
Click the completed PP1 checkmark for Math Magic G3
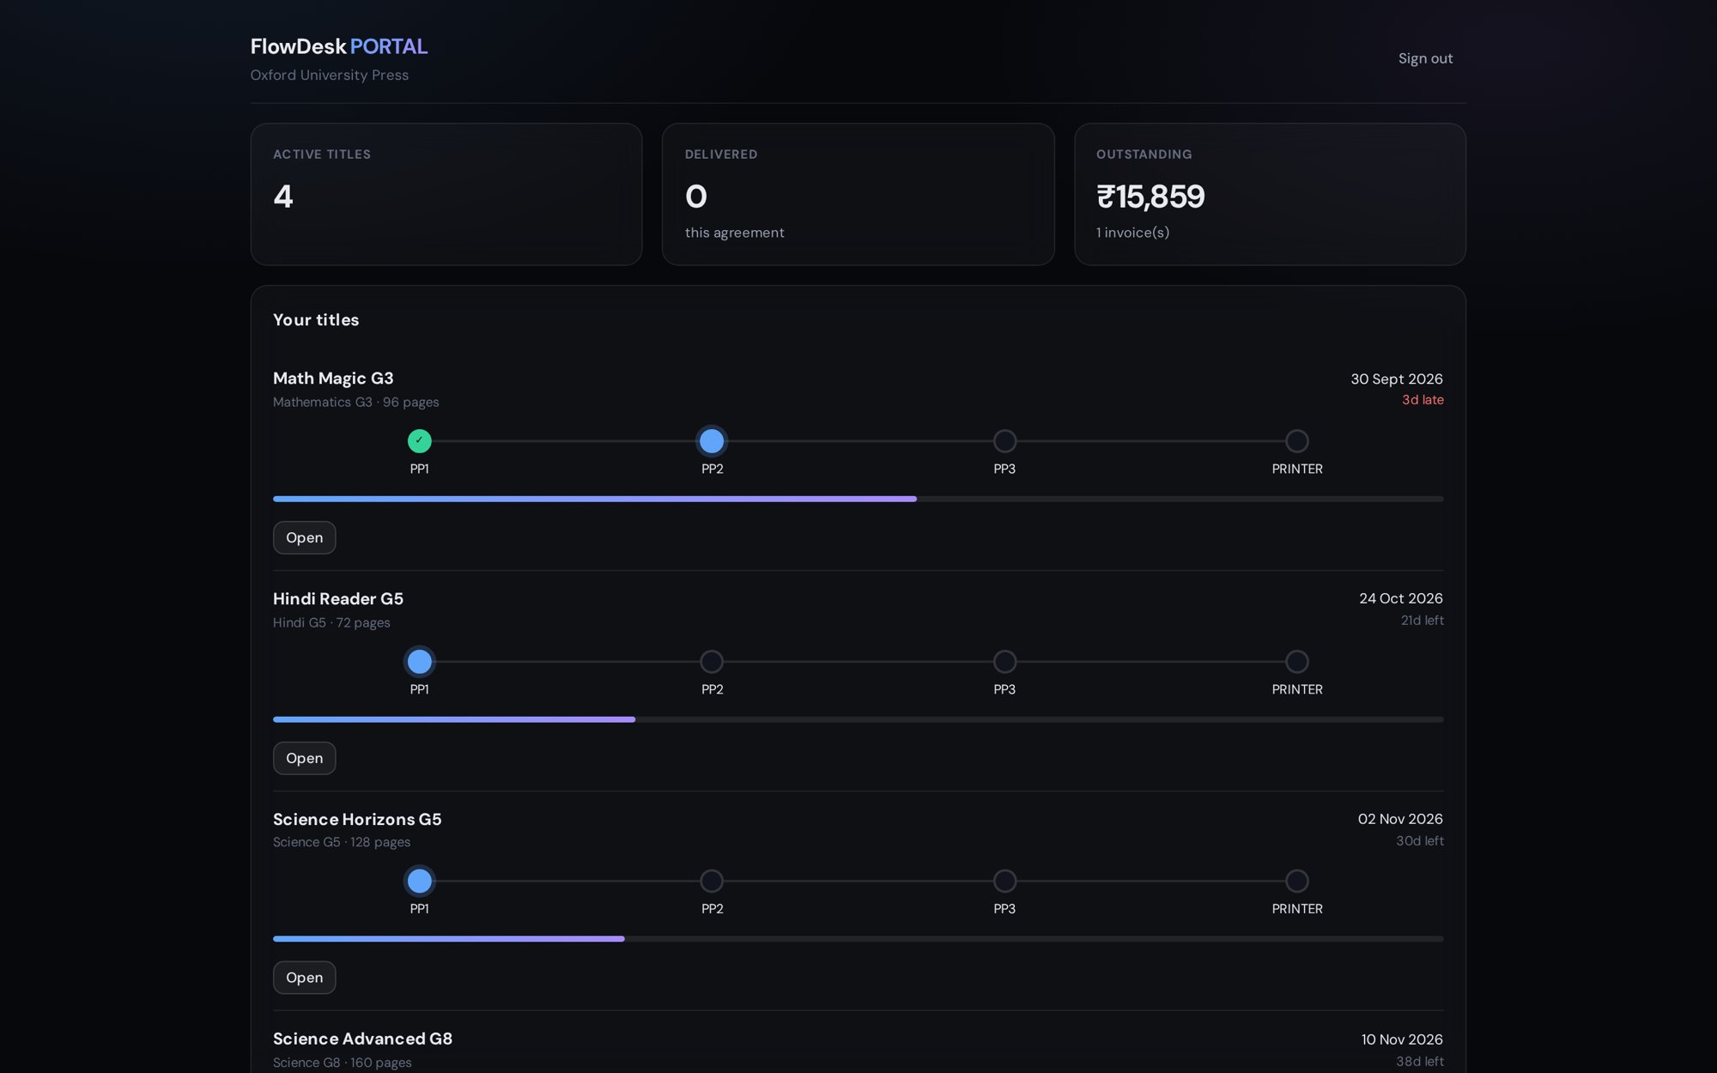[x=419, y=441]
